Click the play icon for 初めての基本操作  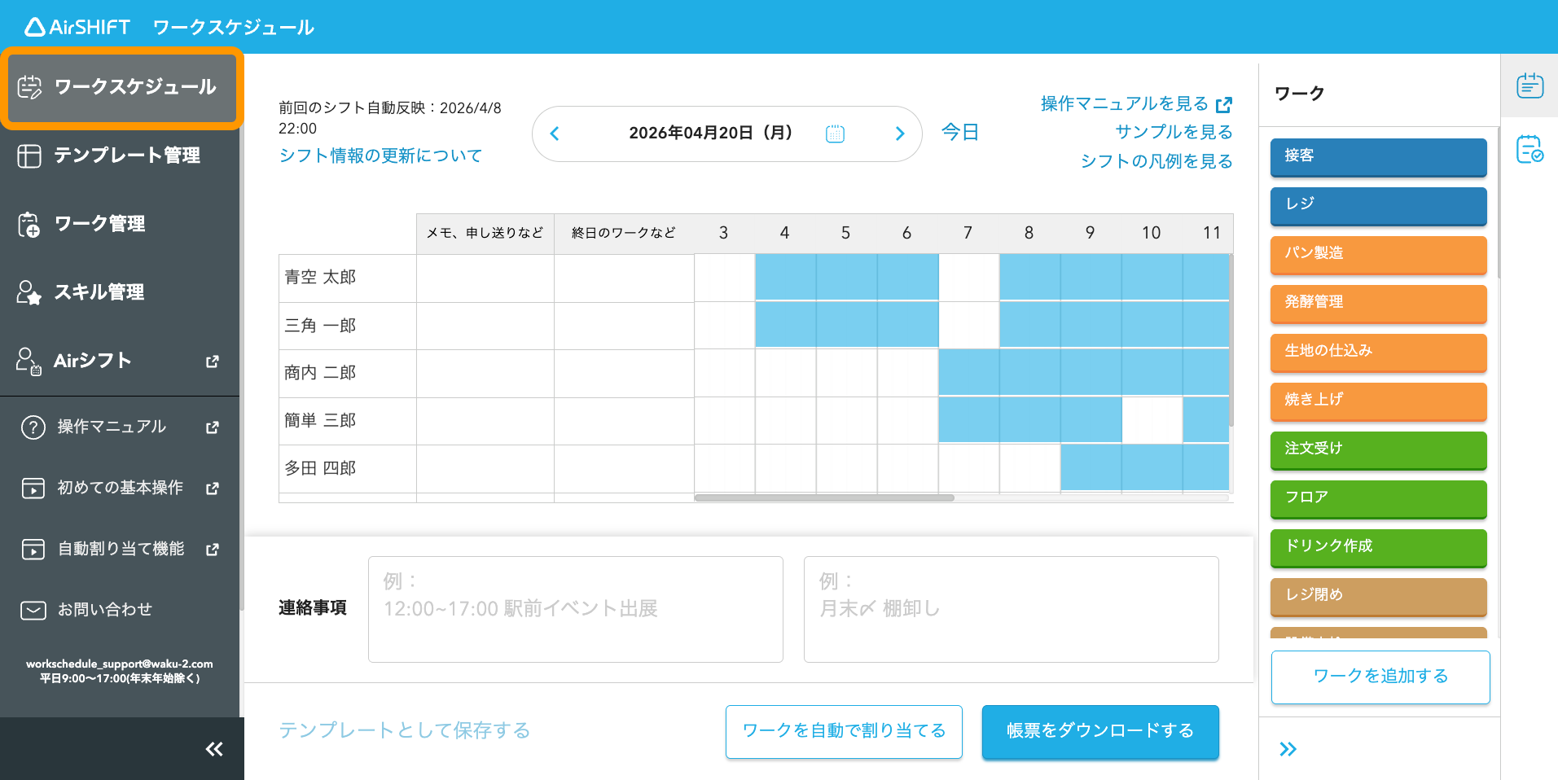click(x=33, y=489)
